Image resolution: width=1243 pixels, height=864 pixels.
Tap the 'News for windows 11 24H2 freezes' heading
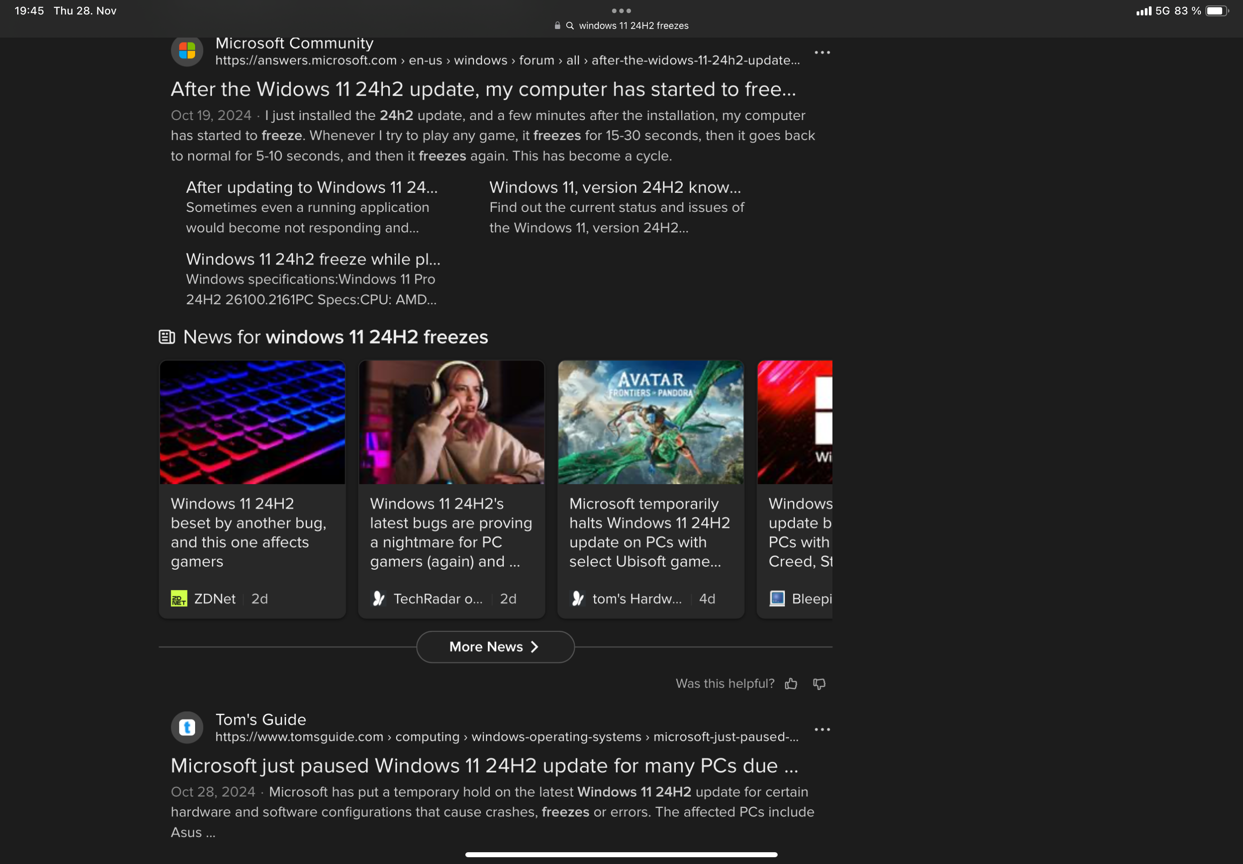tap(335, 337)
